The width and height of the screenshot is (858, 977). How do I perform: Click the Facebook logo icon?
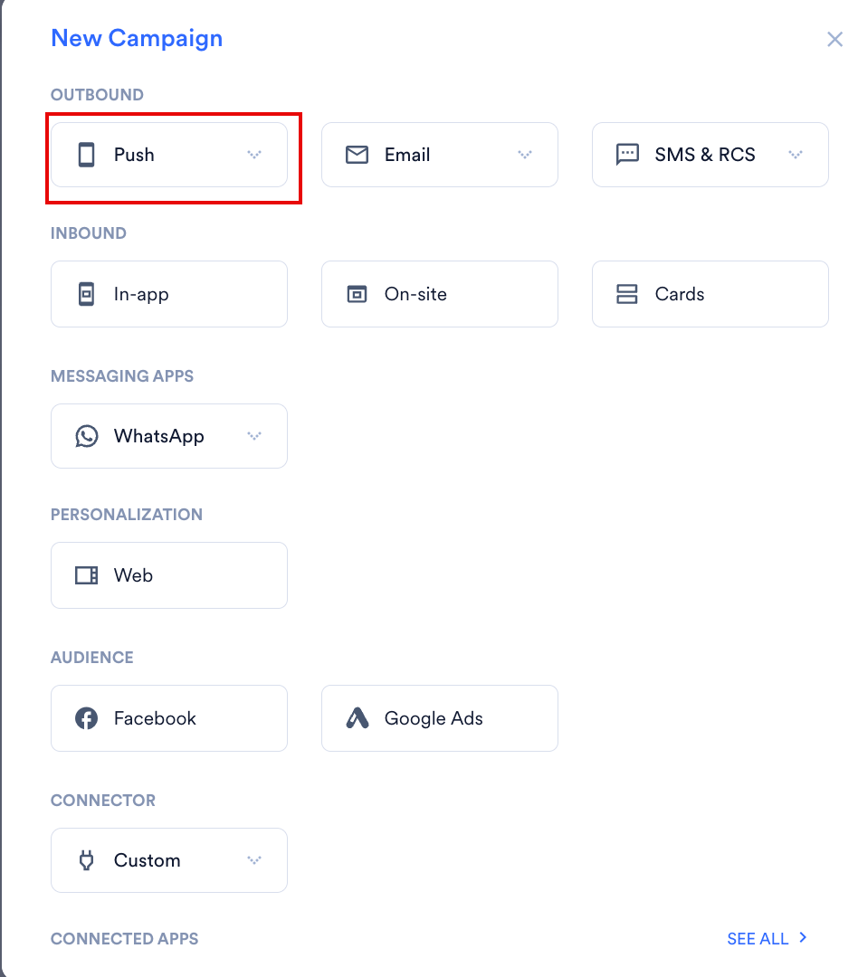pyautogui.click(x=87, y=718)
